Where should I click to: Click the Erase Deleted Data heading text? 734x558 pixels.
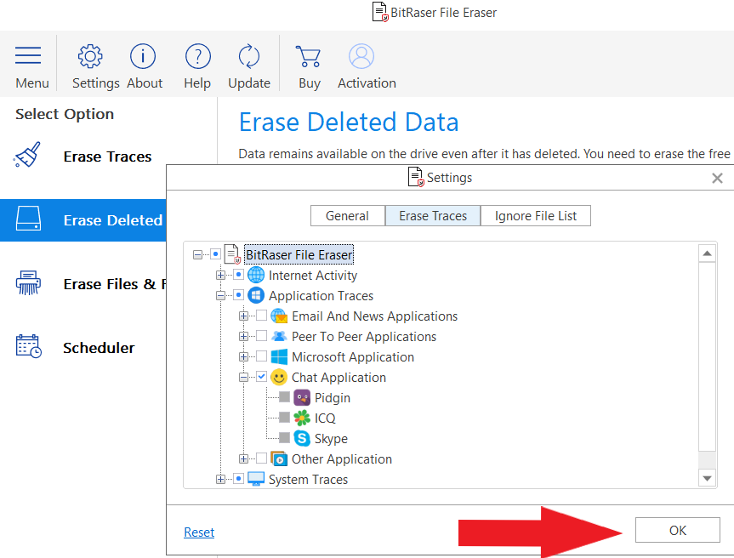[349, 122]
